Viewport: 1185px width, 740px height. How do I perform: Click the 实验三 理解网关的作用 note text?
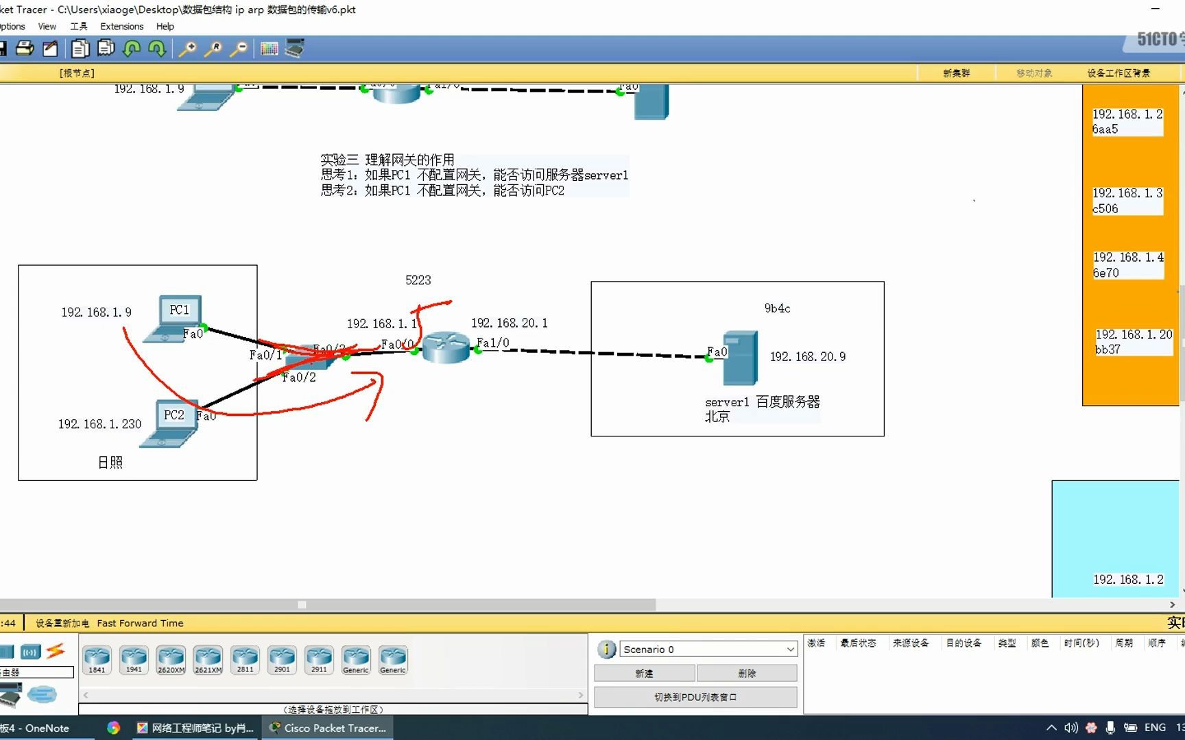tap(387, 160)
